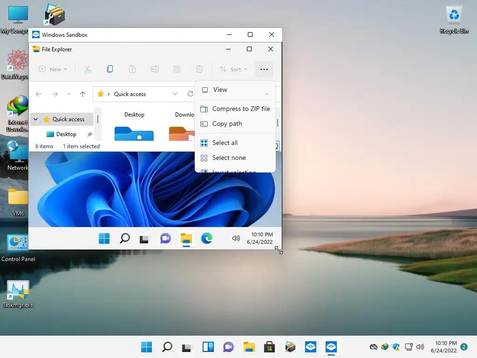This screenshot has width=477, height=358.
Task: Open the Sort dropdown in File Explorer
Action: pyautogui.click(x=233, y=69)
